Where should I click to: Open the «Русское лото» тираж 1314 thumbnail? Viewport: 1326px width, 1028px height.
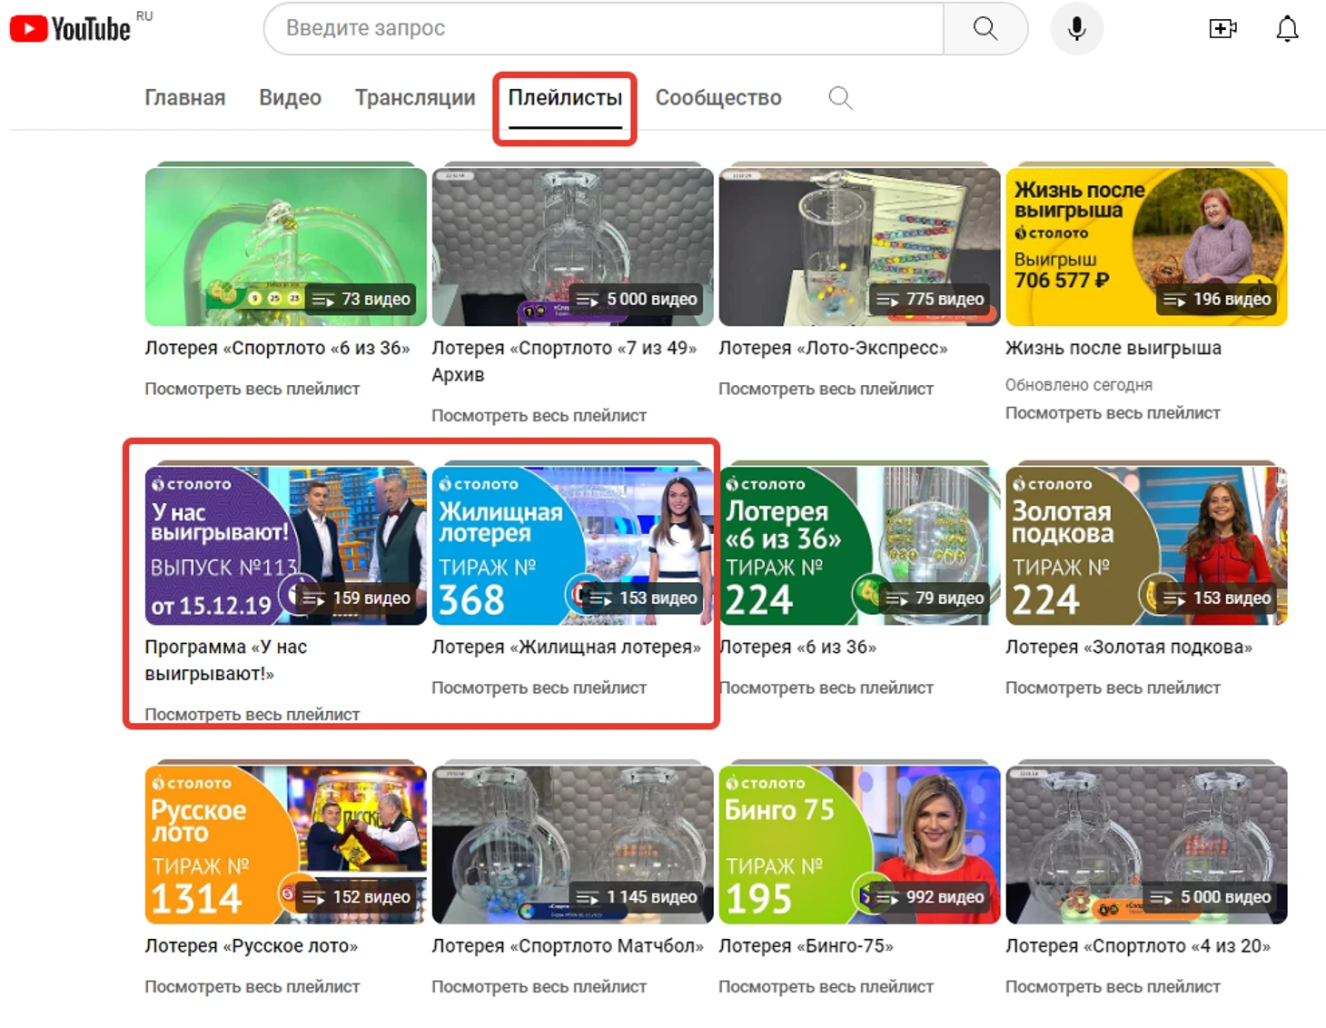point(285,844)
